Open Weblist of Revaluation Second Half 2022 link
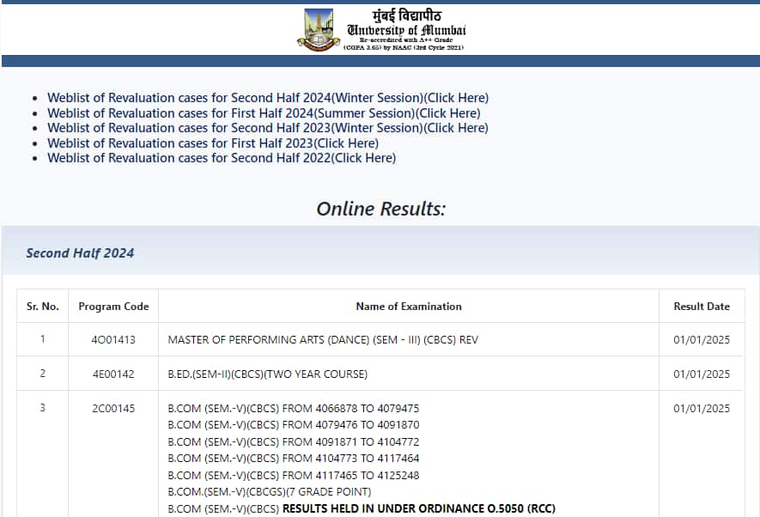The width and height of the screenshot is (760, 517). [222, 158]
